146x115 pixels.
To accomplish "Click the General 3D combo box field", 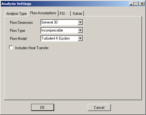I will 62,22.
